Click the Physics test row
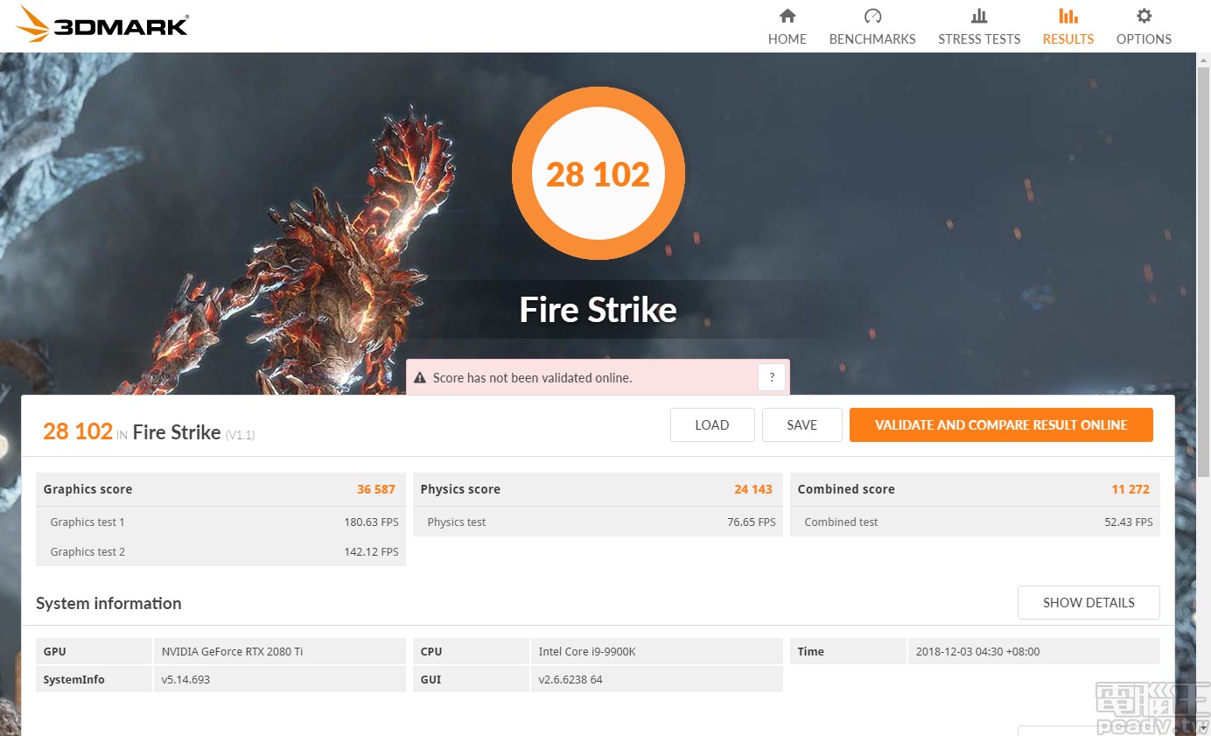1211x736 pixels. point(598,522)
